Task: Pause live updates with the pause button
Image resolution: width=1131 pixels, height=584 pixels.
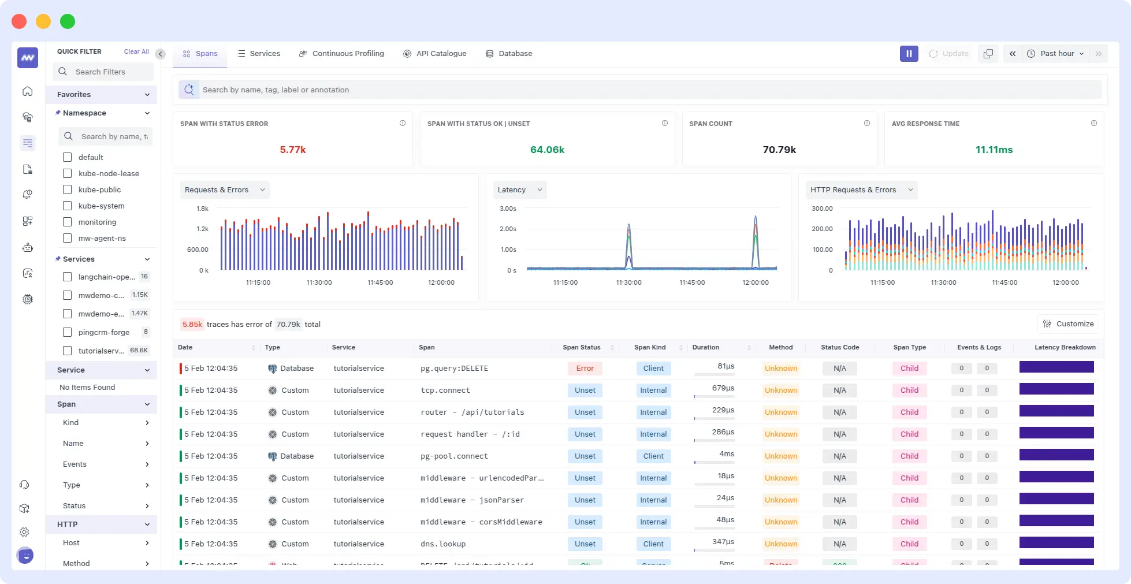Action: coord(909,53)
